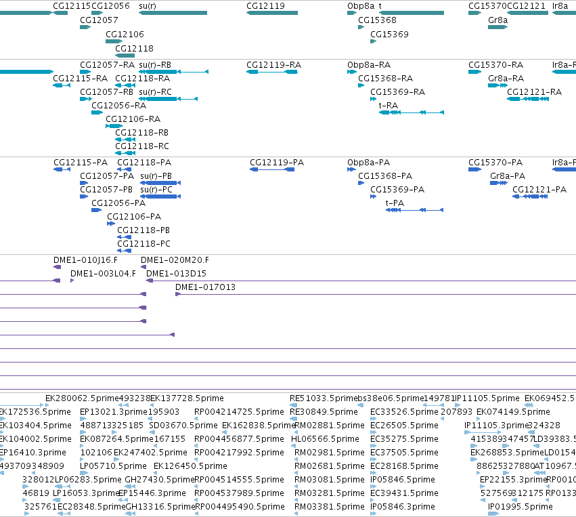Click the t-RA transcript label
Viewport: 576px width, 517px height.
point(389,106)
